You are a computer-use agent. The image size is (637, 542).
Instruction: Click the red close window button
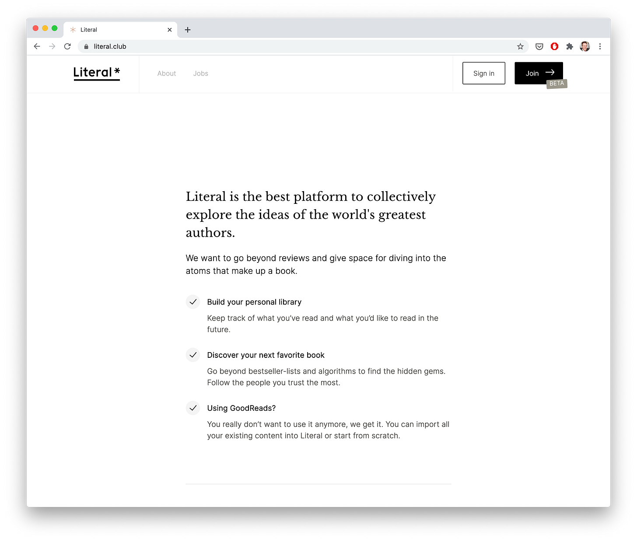tap(36, 28)
